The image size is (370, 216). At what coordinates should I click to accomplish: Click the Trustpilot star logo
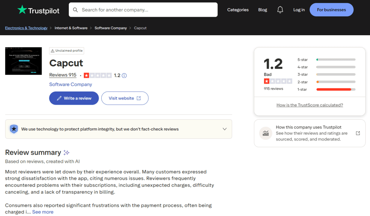pyautogui.click(x=22, y=10)
